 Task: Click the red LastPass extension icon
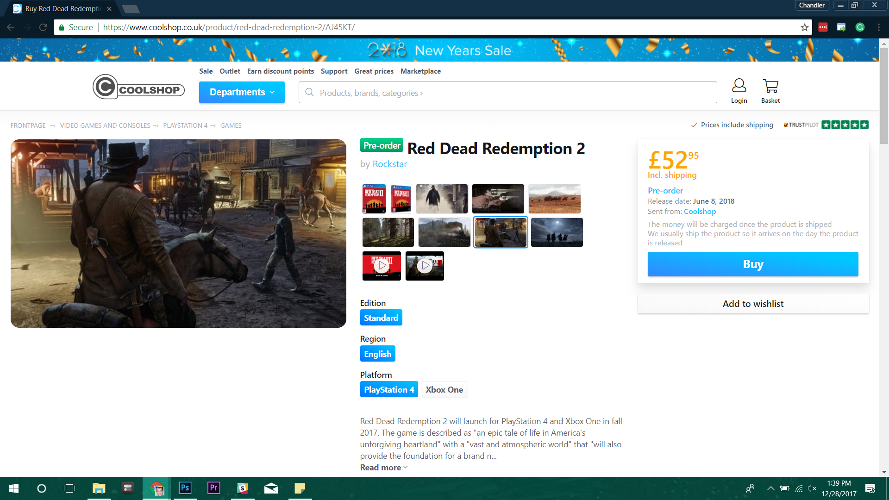823,27
